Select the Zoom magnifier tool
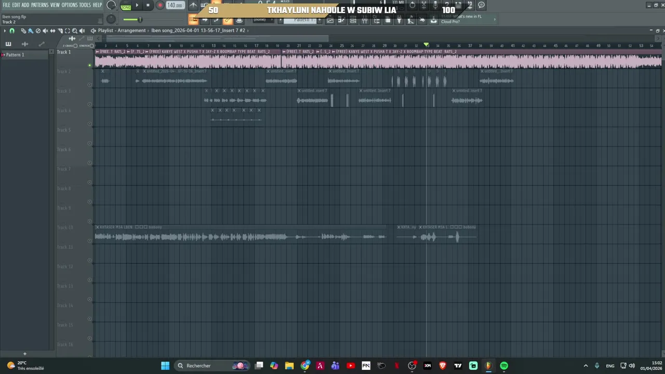This screenshot has width=665, height=374. pos(74,31)
